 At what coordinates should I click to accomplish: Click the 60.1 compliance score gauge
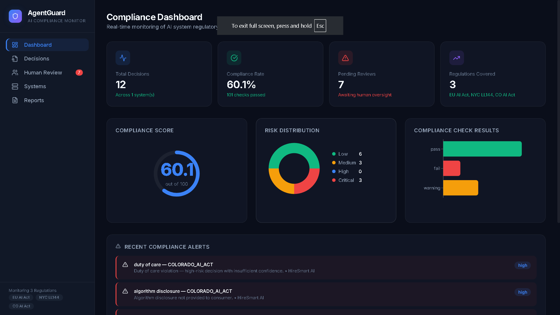177,173
